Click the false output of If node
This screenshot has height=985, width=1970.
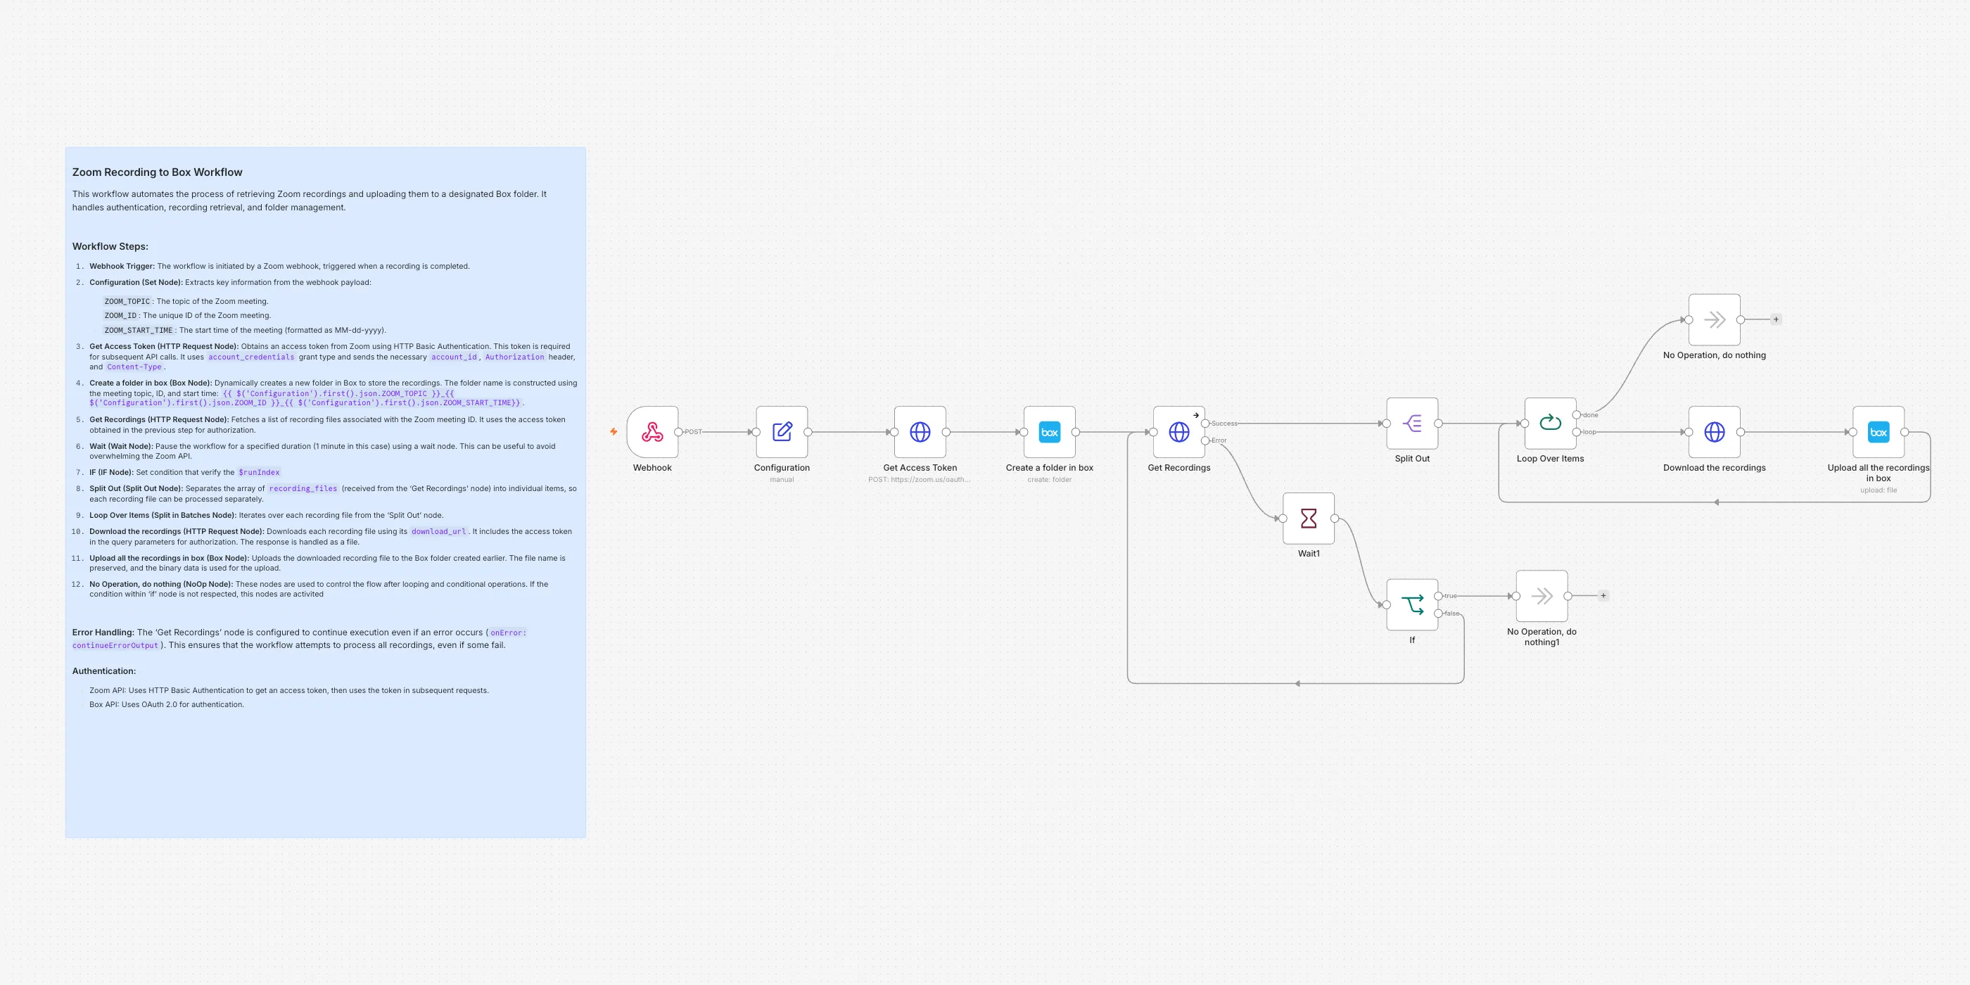[x=1439, y=614]
